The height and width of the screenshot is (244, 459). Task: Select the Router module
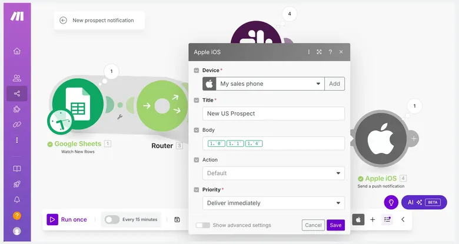pyautogui.click(x=162, y=106)
